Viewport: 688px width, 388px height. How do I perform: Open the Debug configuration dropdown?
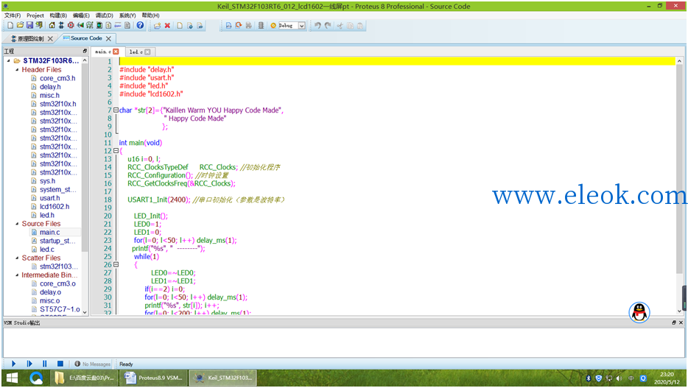click(302, 26)
